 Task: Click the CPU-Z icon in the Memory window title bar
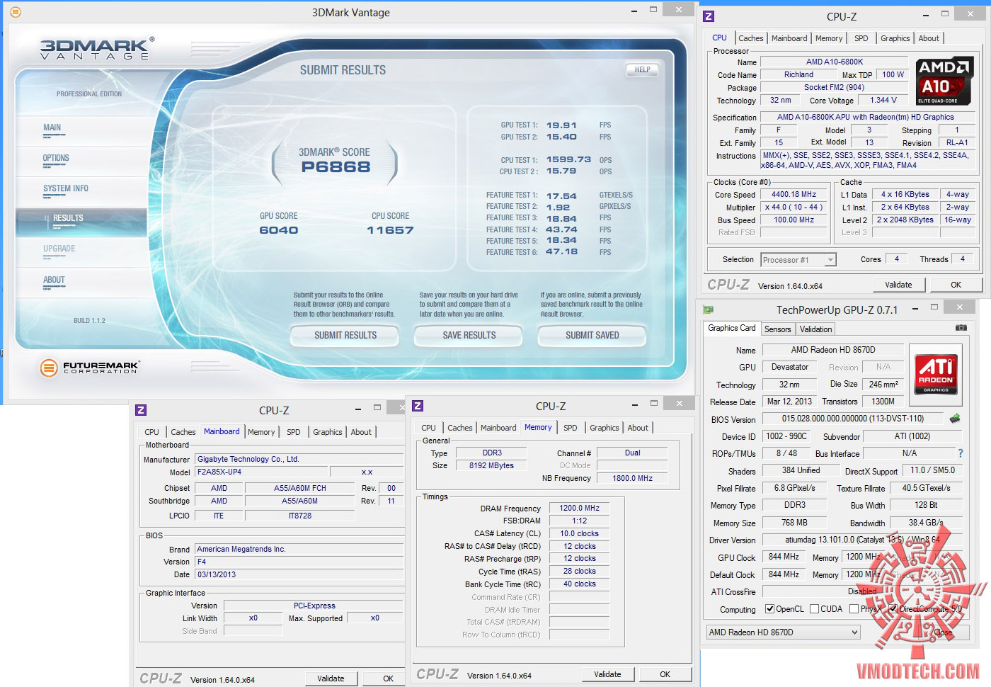point(418,406)
